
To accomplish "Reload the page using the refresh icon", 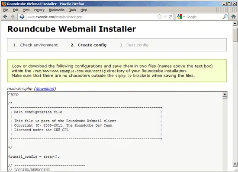I will (170, 17).
